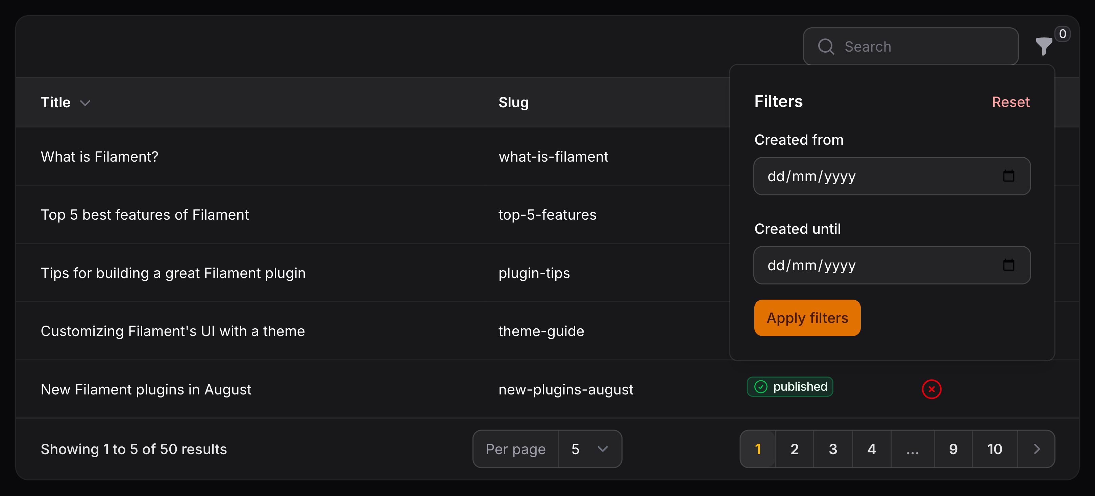Jump to page 9
Viewport: 1095px width, 496px height.
(953, 449)
